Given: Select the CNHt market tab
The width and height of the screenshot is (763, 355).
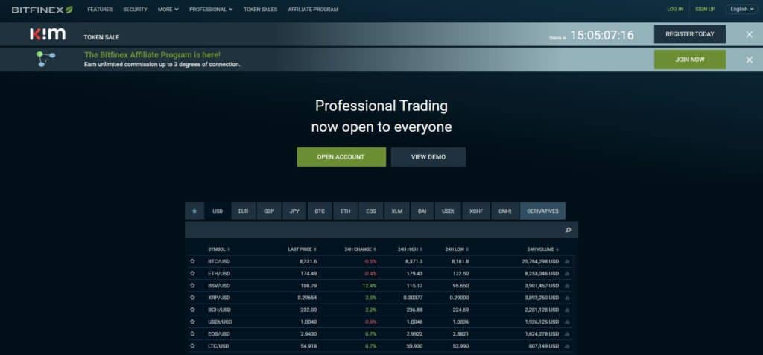Looking at the screenshot, I should pos(505,211).
